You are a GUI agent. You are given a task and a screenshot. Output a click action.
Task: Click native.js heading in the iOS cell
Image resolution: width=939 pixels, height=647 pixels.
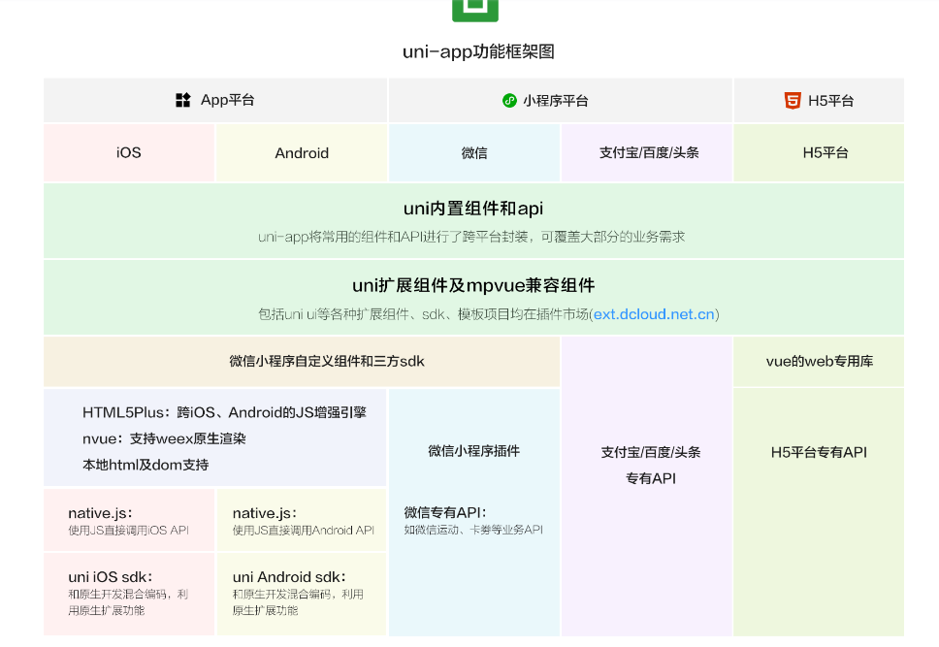click(101, 513)
